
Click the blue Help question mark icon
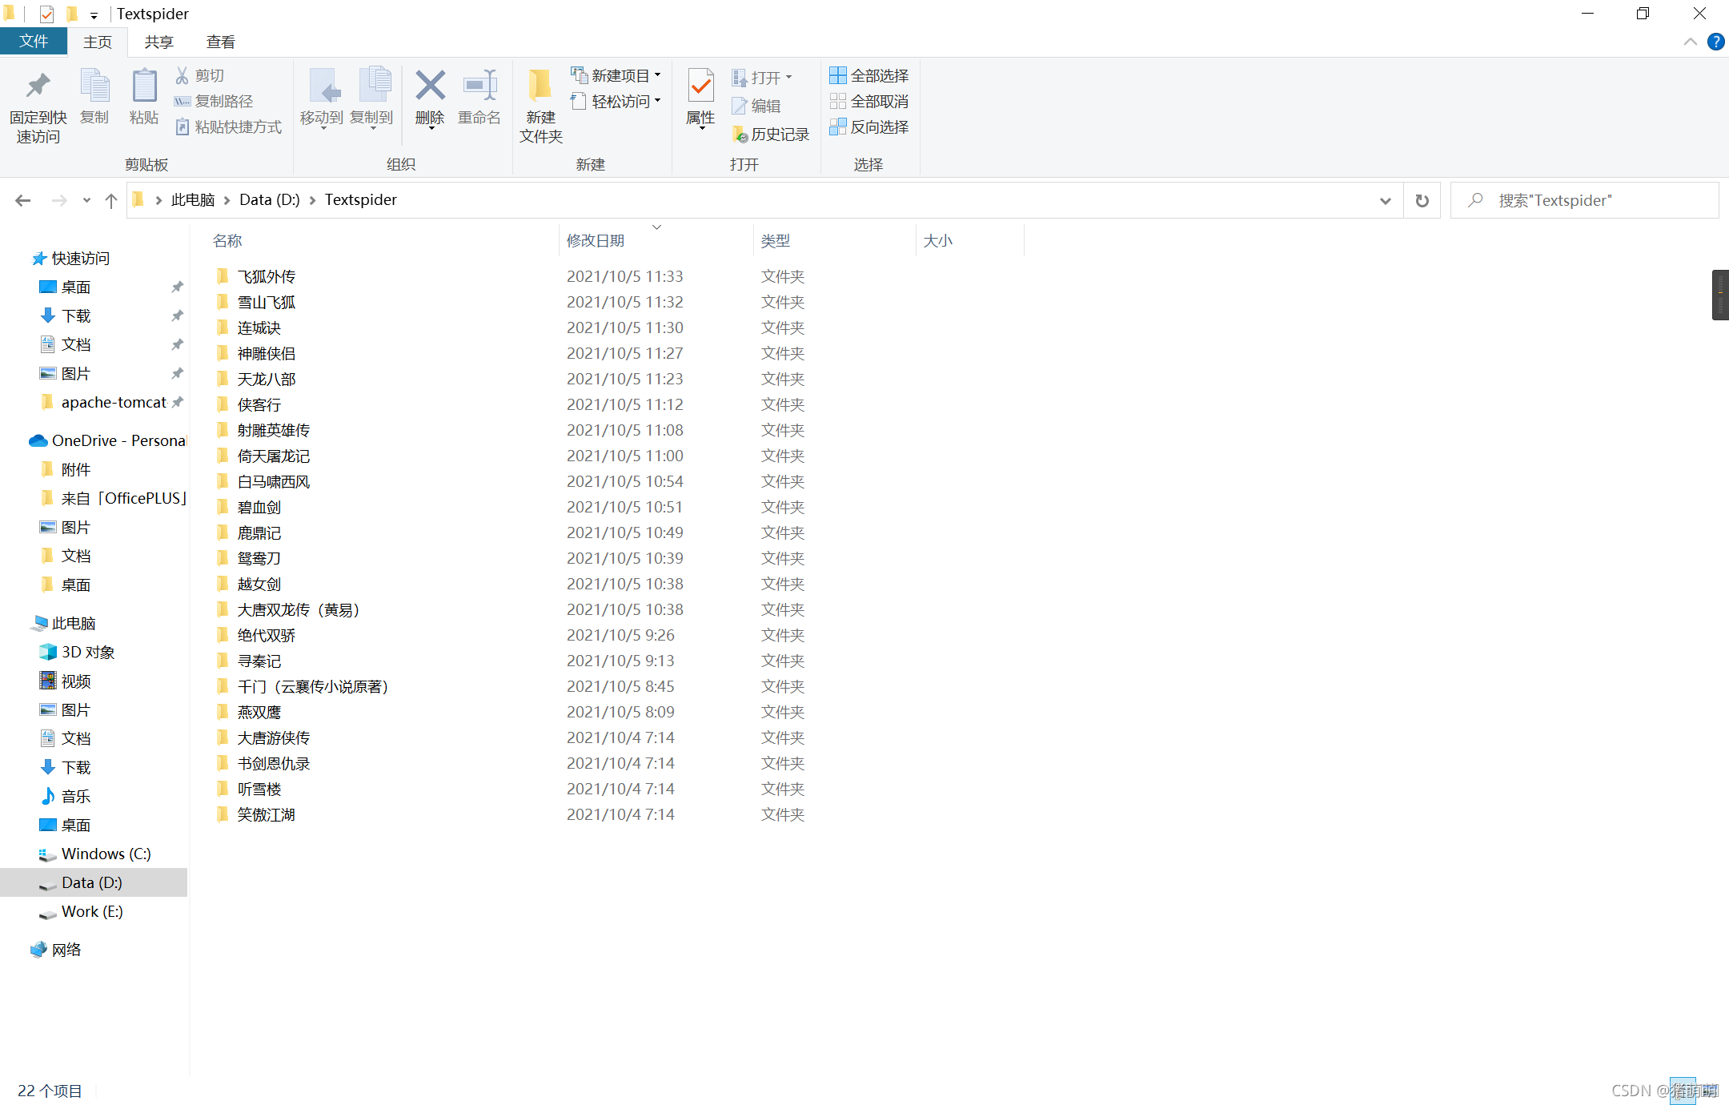[1715, 42]
